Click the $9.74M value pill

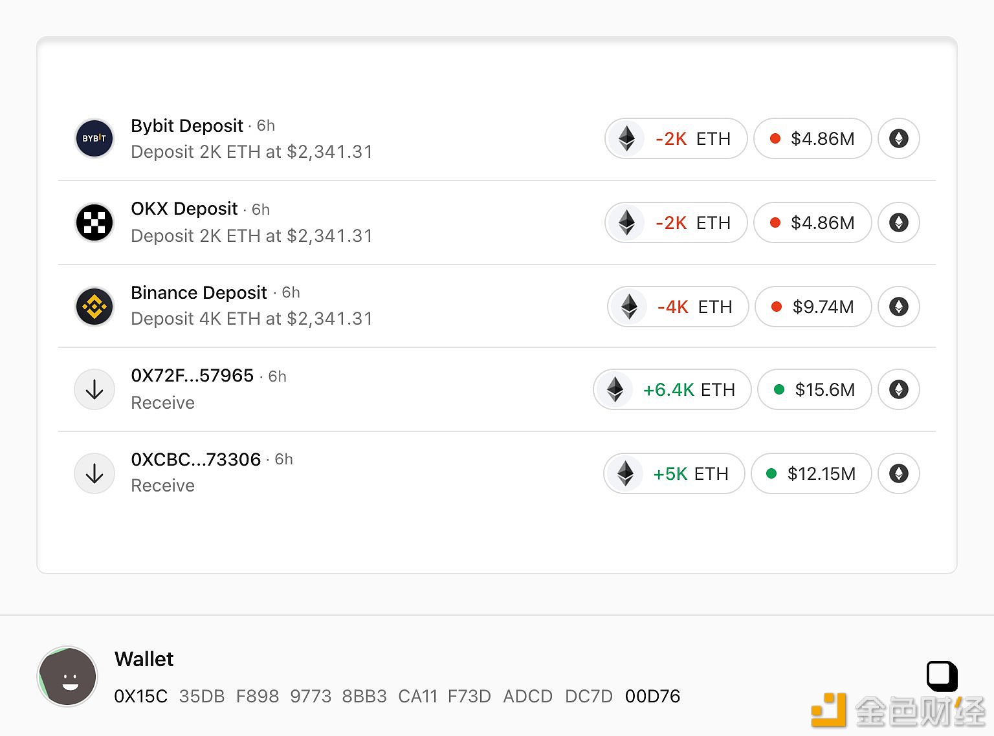coord(813,307)
